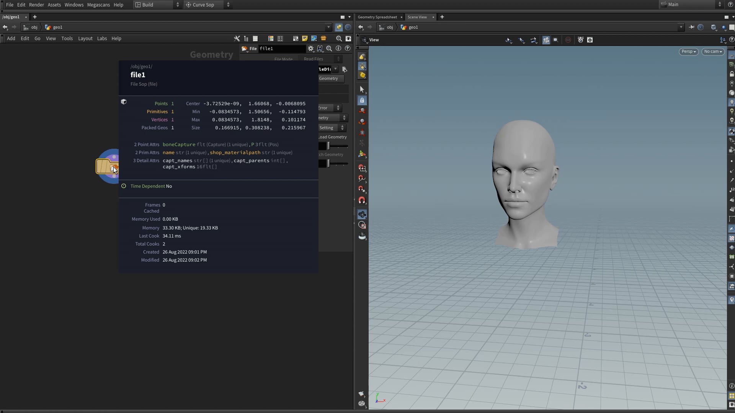The width and height of the screenshot is (735, 413).
Task: Open the No cam dropdown
Action: (713, 52)
